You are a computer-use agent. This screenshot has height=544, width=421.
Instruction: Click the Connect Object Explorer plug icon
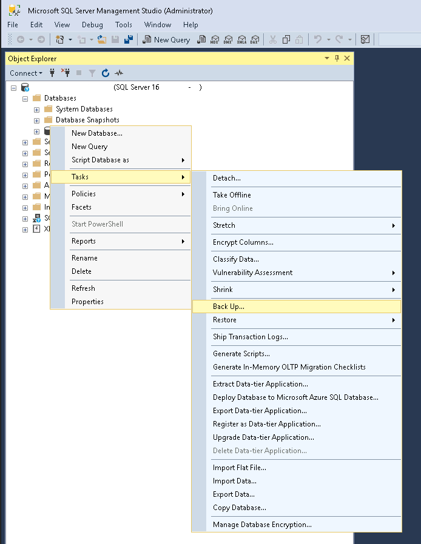tap(52, 73)
